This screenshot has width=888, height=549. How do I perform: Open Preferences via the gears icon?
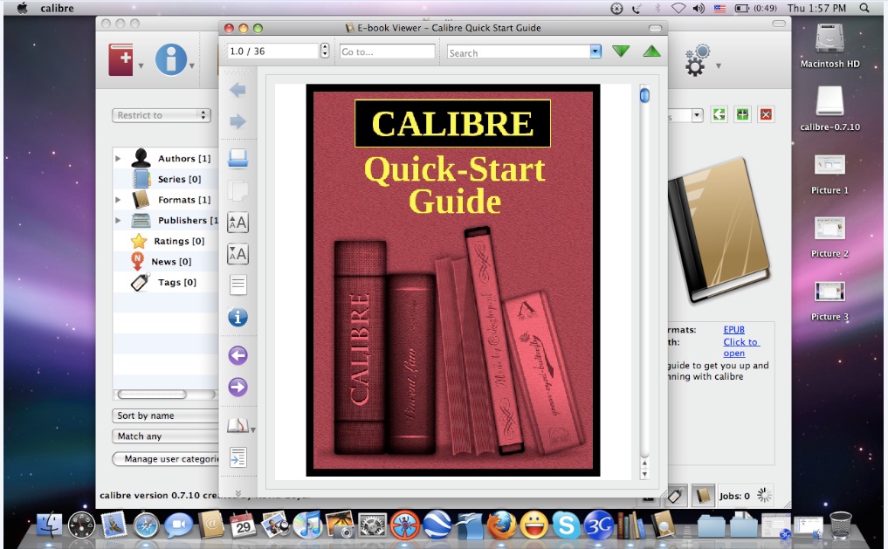point(697,59)
